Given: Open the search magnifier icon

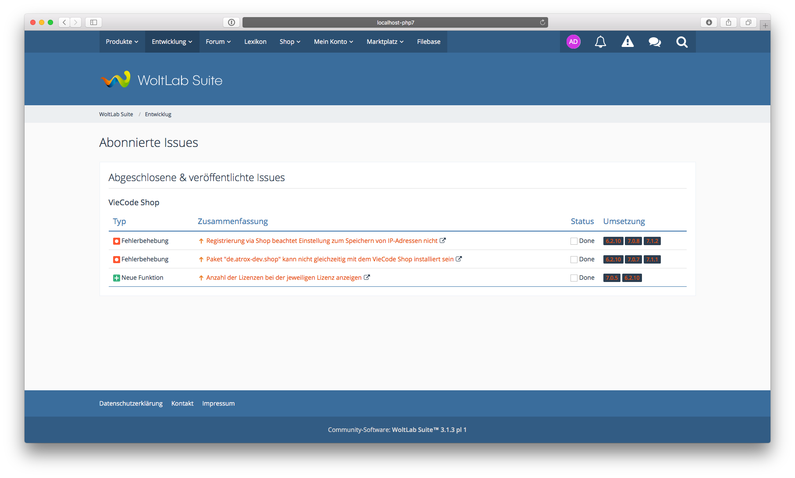Looking at the screenshot, I should point(682,42).
